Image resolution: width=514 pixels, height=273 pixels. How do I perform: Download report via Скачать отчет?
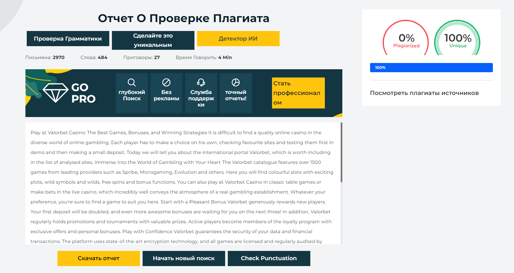99,258
